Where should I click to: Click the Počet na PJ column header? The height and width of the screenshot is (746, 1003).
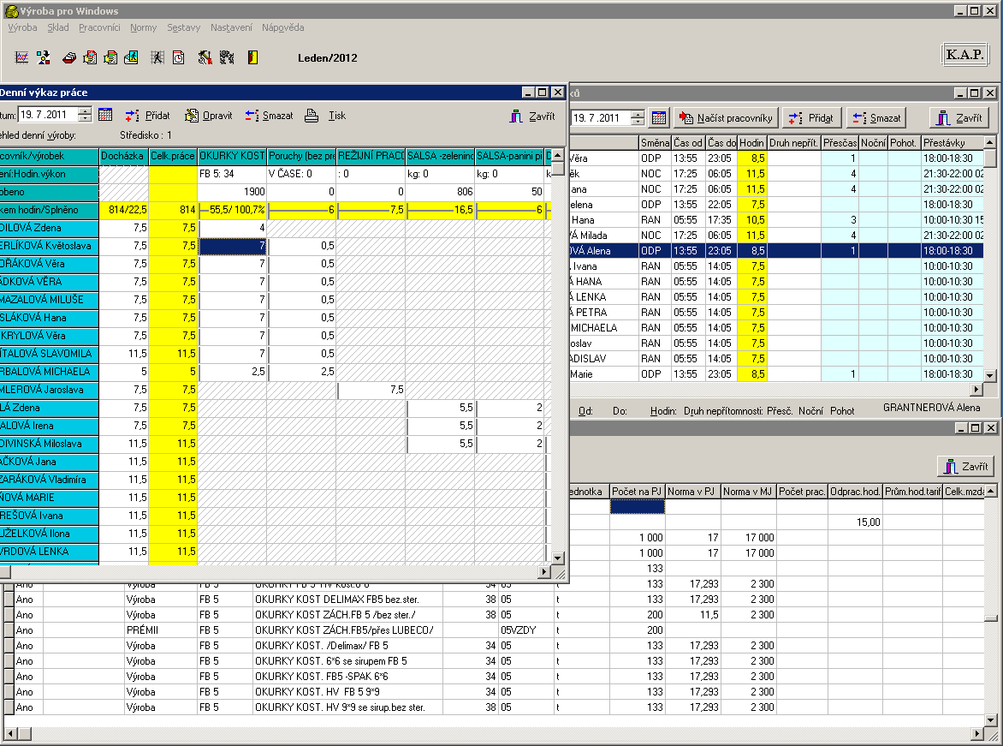637,492
